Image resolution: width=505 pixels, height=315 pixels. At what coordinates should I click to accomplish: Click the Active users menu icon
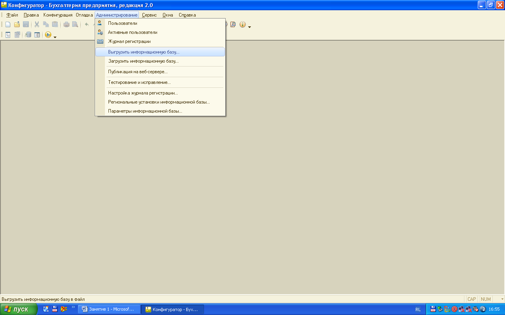coord(100,32)
